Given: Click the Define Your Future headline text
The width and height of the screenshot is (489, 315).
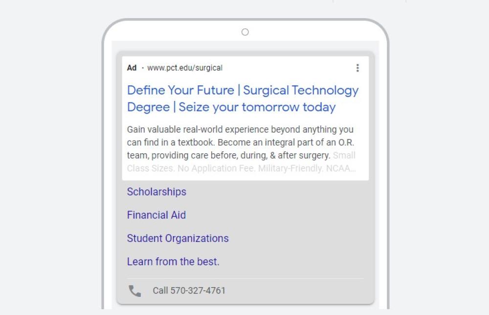Looking at the screenshot, I should [x=180, y=91].
